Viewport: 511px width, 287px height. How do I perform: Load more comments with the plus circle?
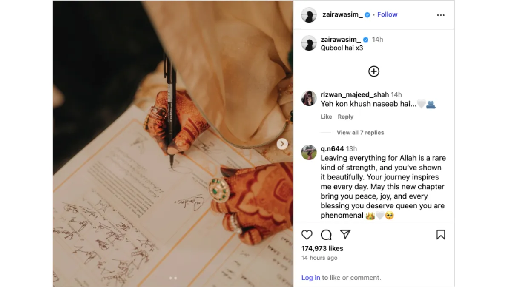pyautogui.click(x=374, y=71)
